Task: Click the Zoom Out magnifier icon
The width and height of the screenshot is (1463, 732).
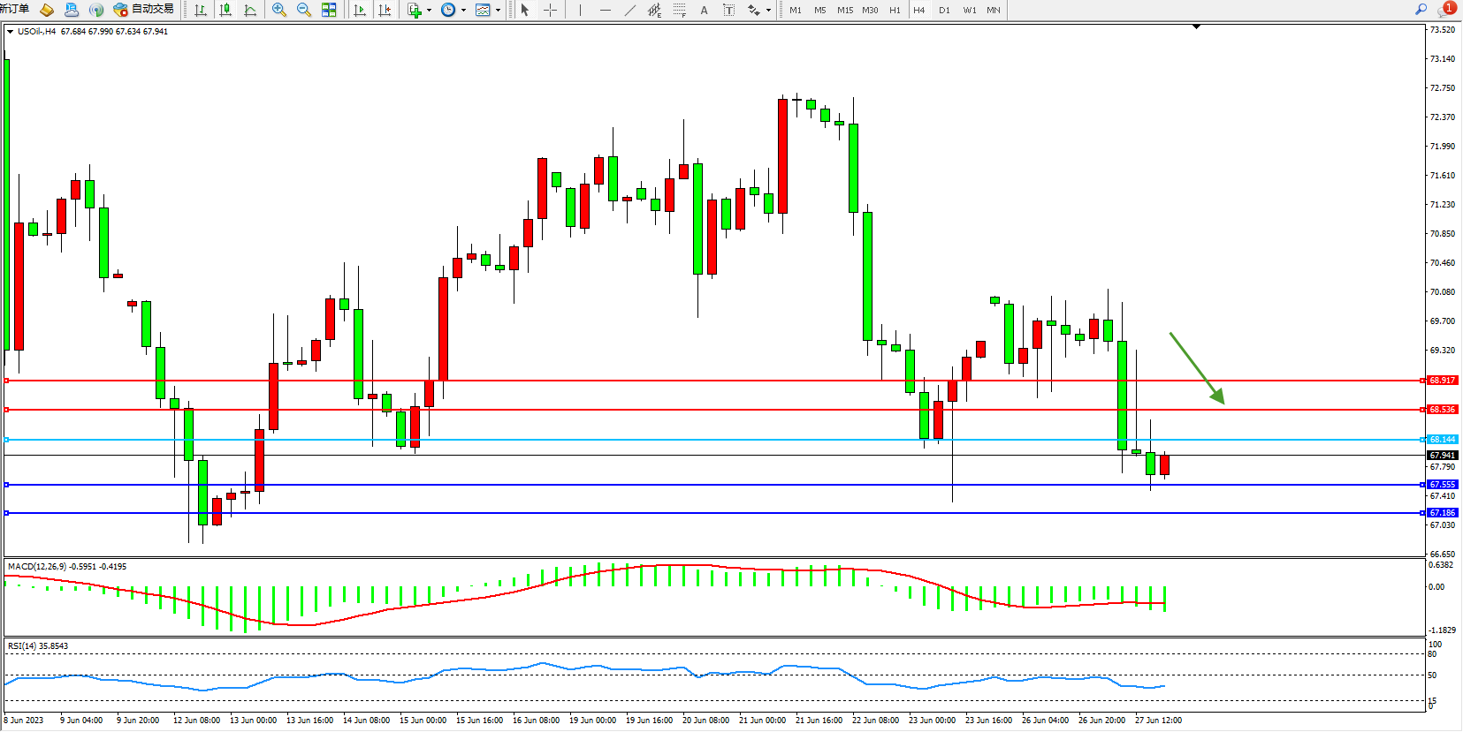Action: tap(304, 10)
